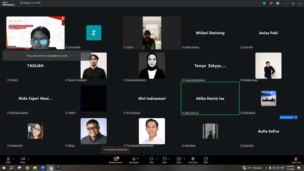Screen dimensions: 304x171
Task: Open the View layout grid icon
Action: click(277, 3)
